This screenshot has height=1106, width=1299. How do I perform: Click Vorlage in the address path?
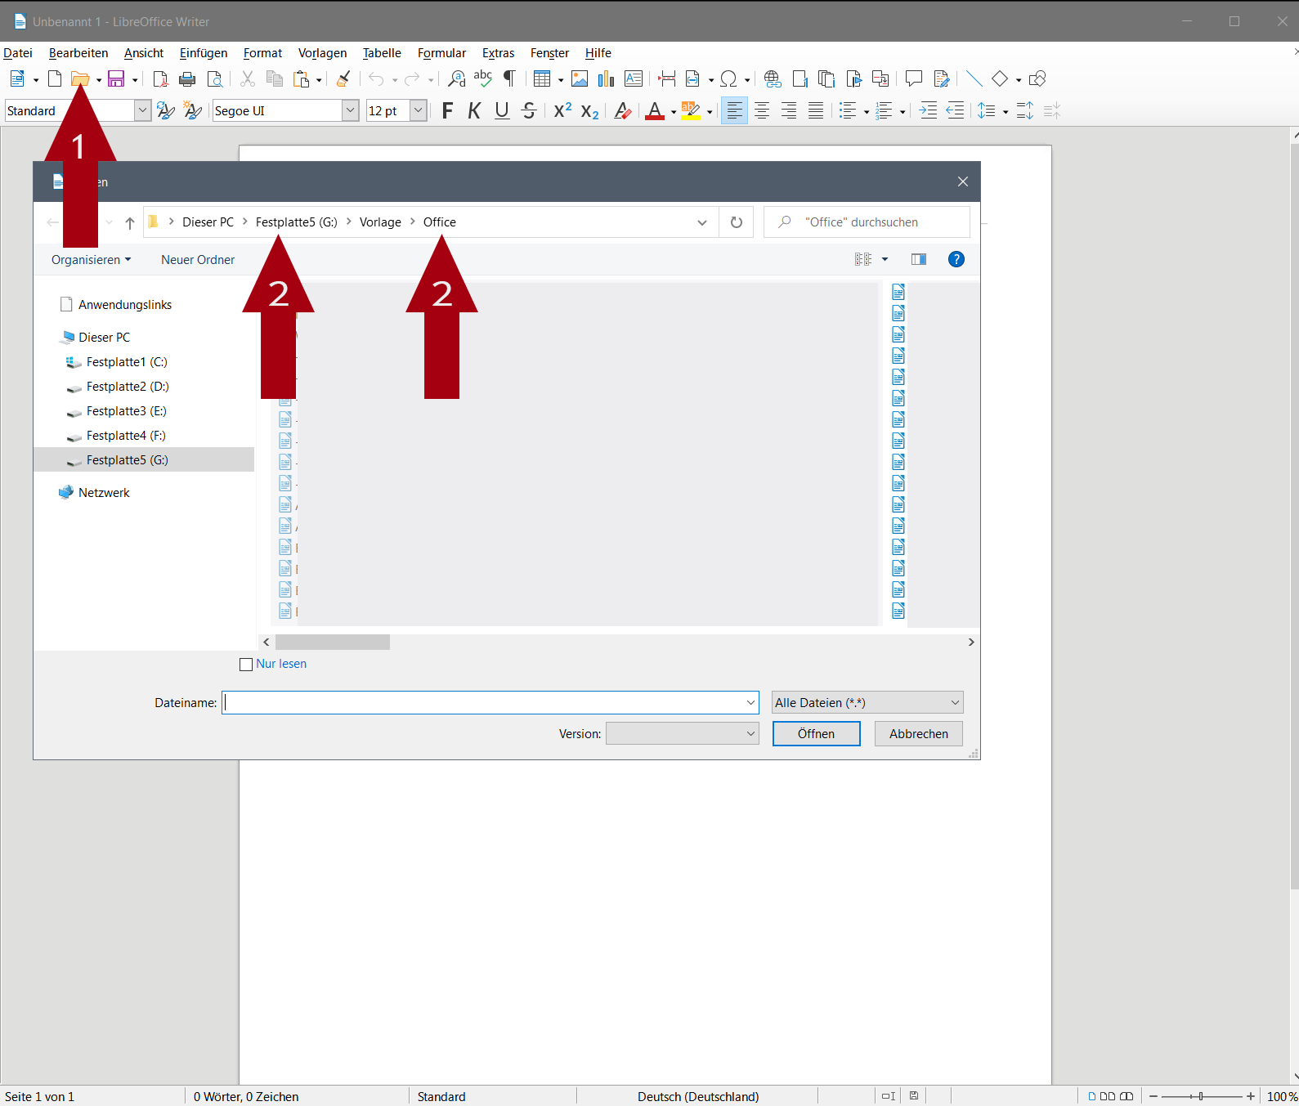tap(380, 222)
